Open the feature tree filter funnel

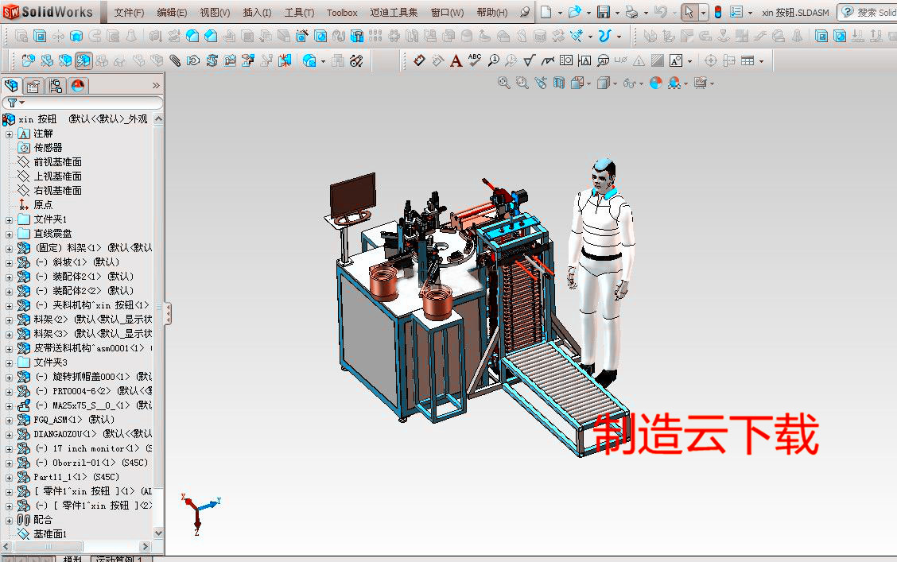[x=12, y=102]
